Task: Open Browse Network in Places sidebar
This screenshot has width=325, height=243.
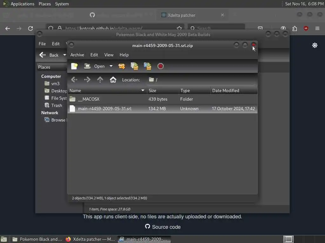Action: pos(56,120)
